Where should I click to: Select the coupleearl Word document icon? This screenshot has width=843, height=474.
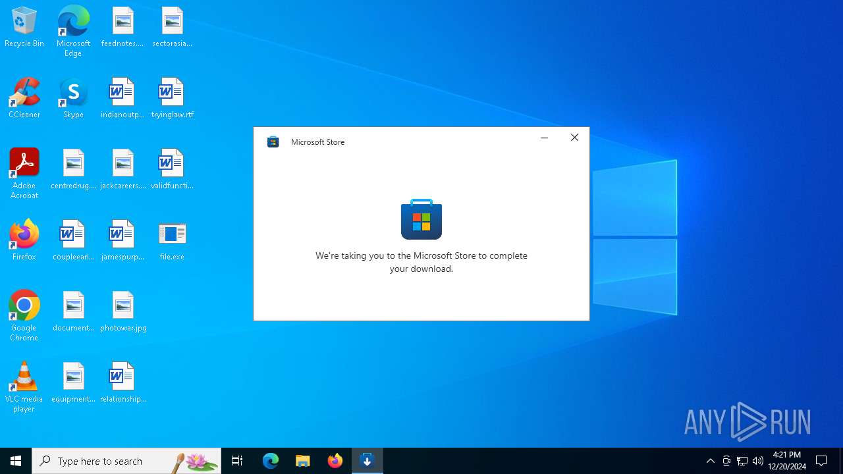[73, 241]
